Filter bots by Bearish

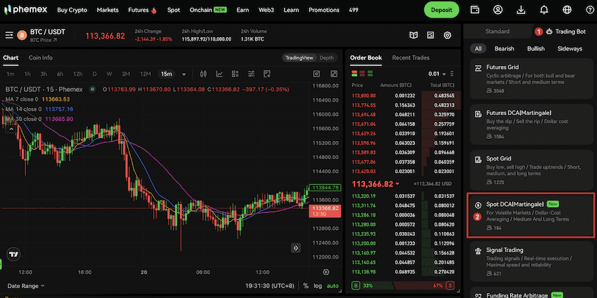504,48
